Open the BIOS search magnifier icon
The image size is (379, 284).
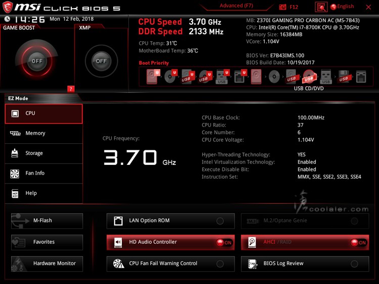point(321,7)
